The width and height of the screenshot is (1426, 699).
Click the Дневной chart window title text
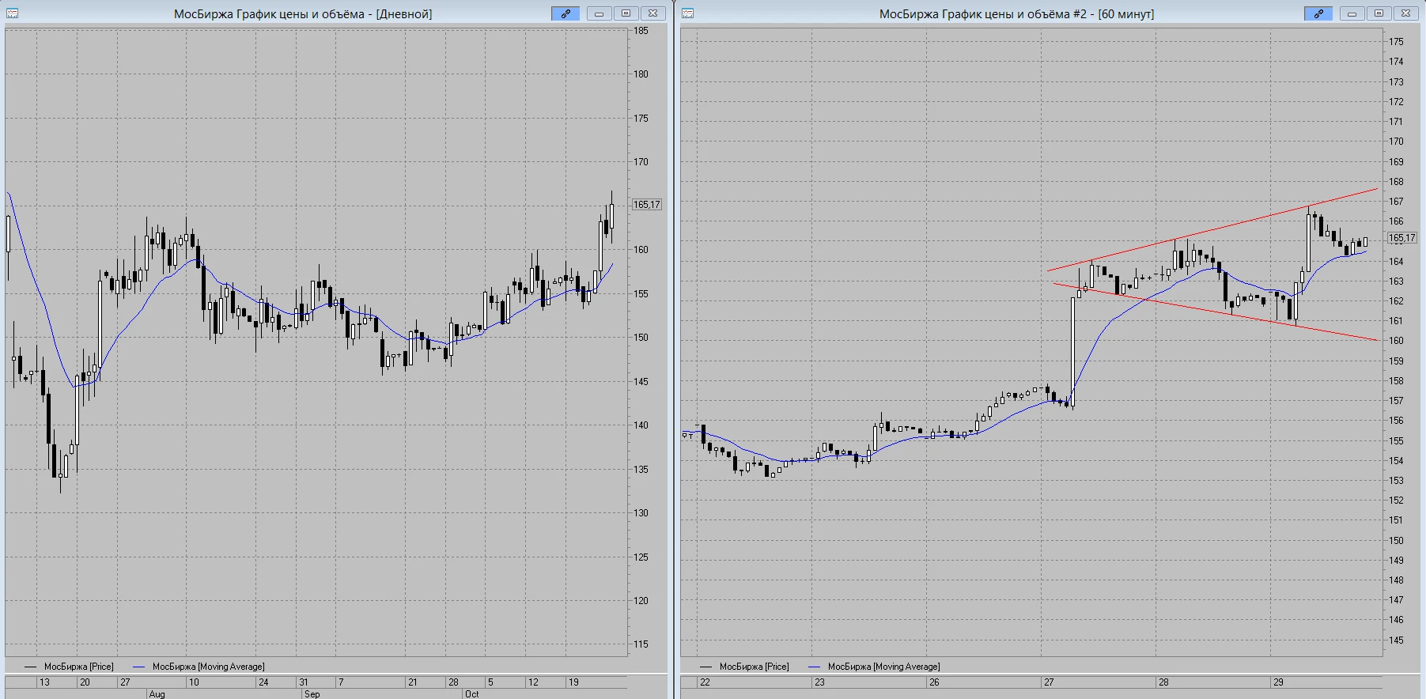click(x=303, y=13)
